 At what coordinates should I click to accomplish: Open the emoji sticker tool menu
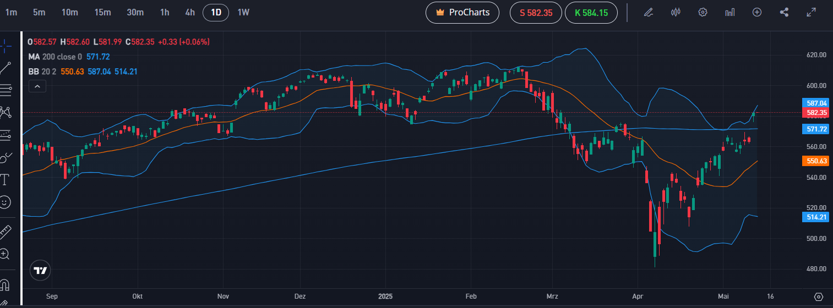pyautogui.click(x=5, y=202)
